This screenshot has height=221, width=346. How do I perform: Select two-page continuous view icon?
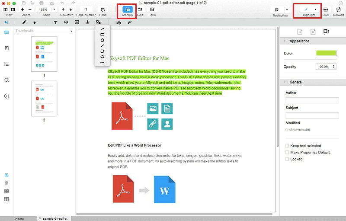pyautogui.click(x=6, y=199)
